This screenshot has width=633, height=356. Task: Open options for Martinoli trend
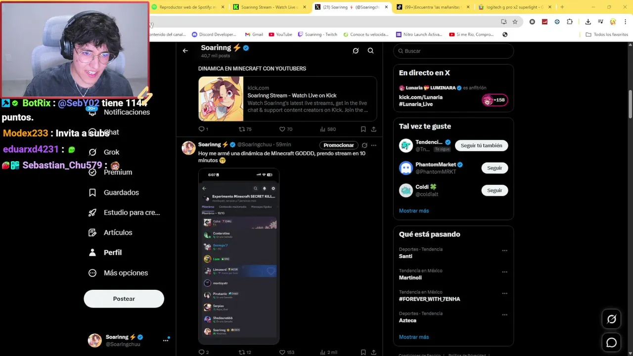click(504, 272)
